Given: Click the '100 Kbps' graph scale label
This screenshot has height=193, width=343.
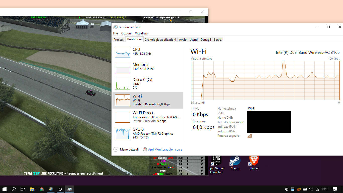Looking at the screenshot, I should pyautogui.click(x=334, y=59).
